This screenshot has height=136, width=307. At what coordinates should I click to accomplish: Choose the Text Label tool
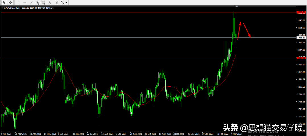[x=56, y=3]
